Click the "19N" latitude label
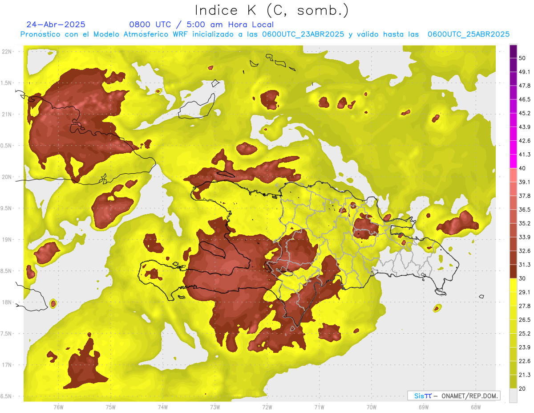The height and width of the screenshot is (413, 534). tap(8, 240)
